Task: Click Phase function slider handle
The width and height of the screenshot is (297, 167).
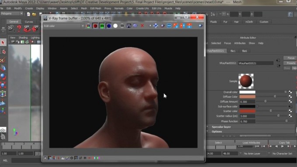Action: [x=287, y=121]
